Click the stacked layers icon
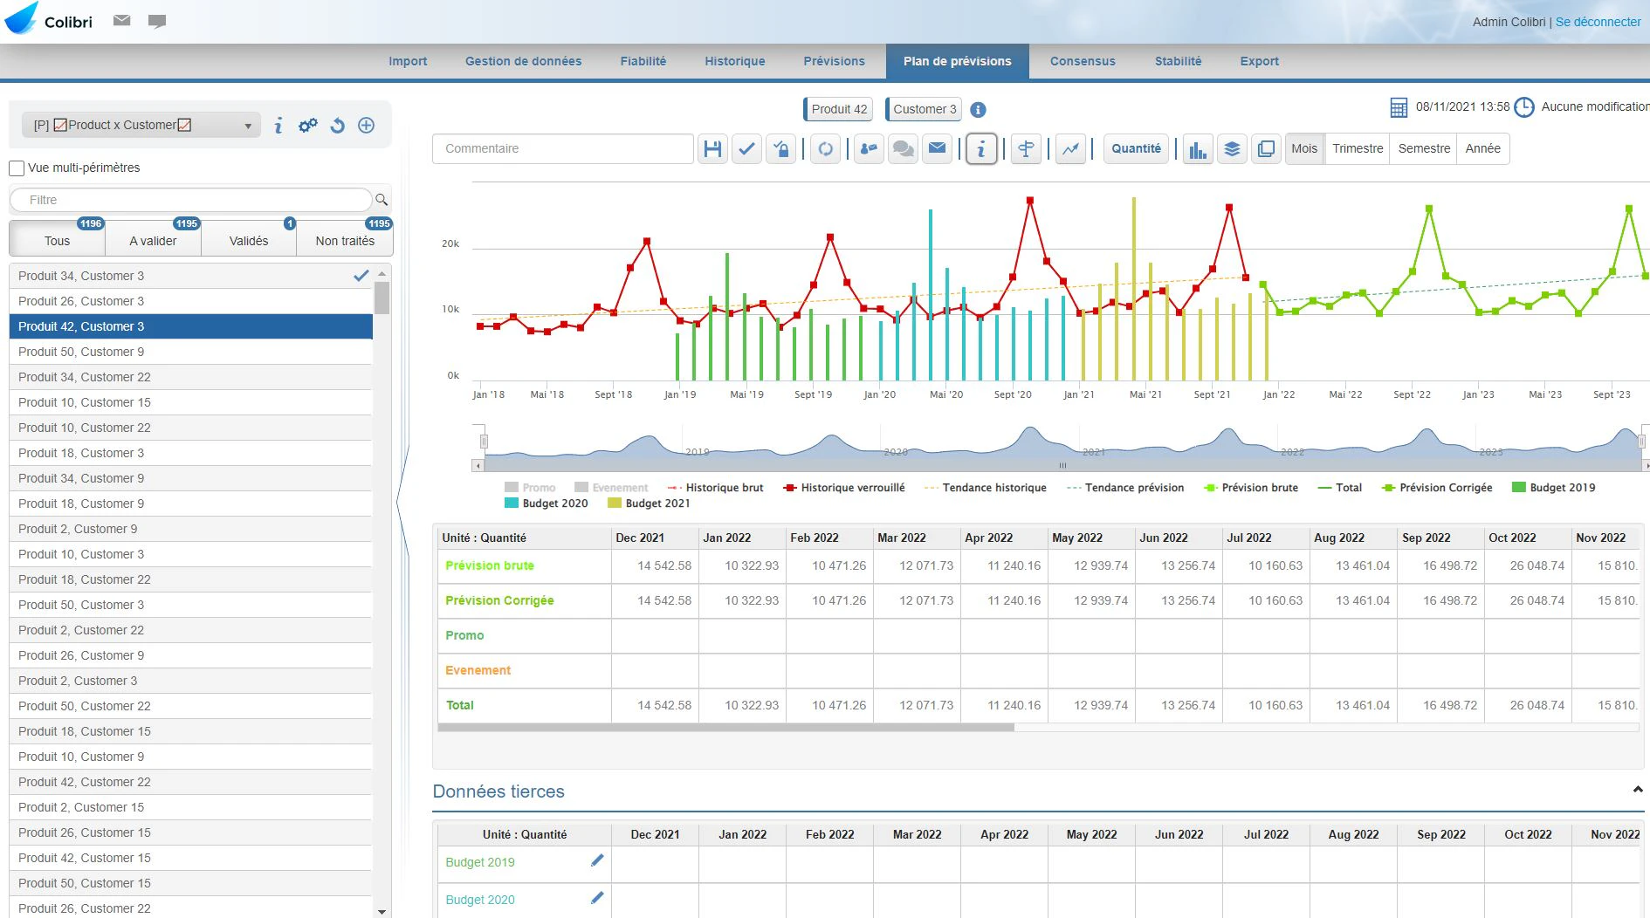 tap(1232, 149)
